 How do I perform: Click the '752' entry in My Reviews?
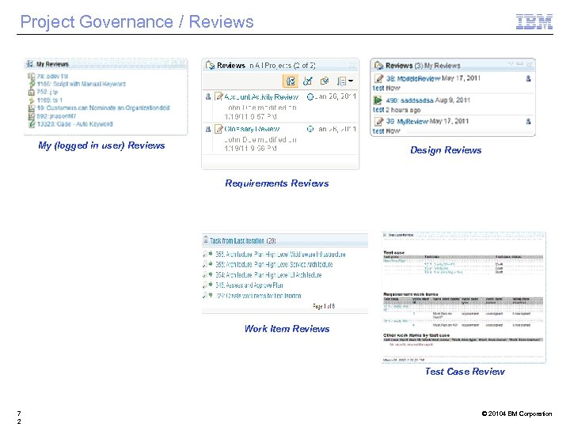click(x=47, y=92)
